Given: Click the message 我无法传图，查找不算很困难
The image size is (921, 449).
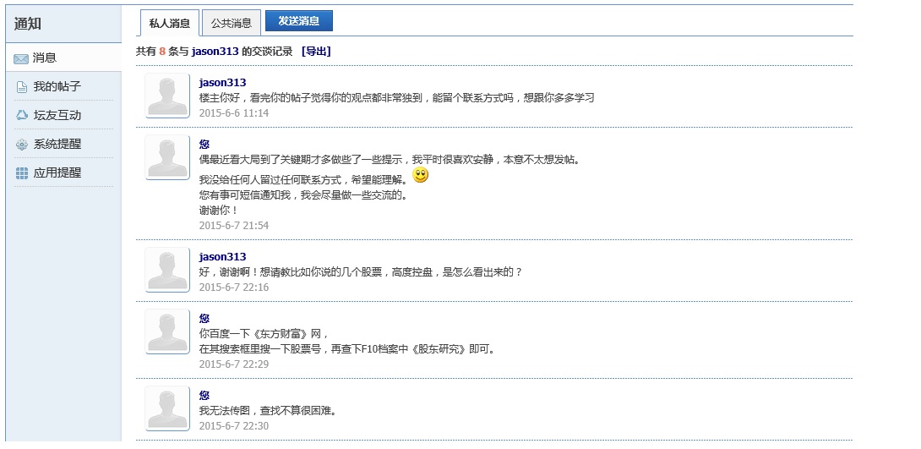Looking at the screenshot, I should [269, 411].
